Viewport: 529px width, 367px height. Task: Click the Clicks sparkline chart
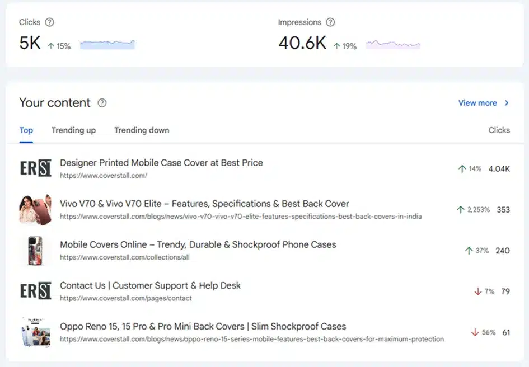pos(107,45)
